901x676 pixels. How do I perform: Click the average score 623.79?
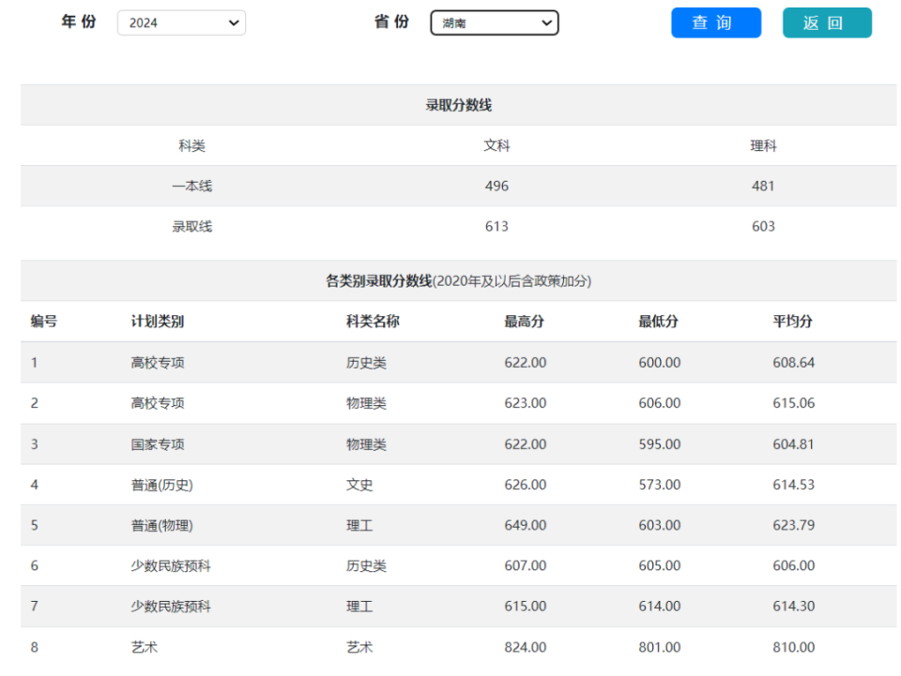794,526
